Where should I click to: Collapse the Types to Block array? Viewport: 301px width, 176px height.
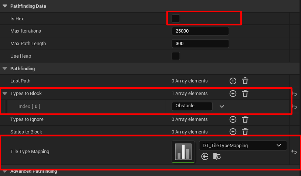(5, 94)
